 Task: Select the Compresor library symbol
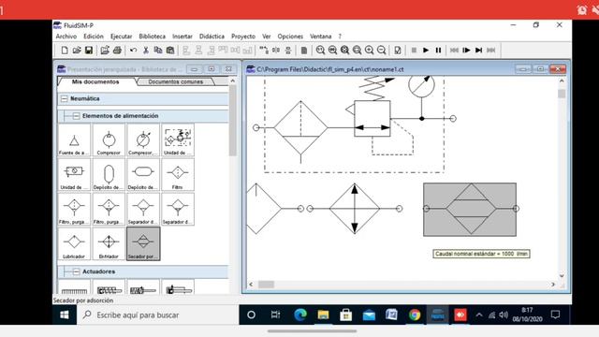109,139
